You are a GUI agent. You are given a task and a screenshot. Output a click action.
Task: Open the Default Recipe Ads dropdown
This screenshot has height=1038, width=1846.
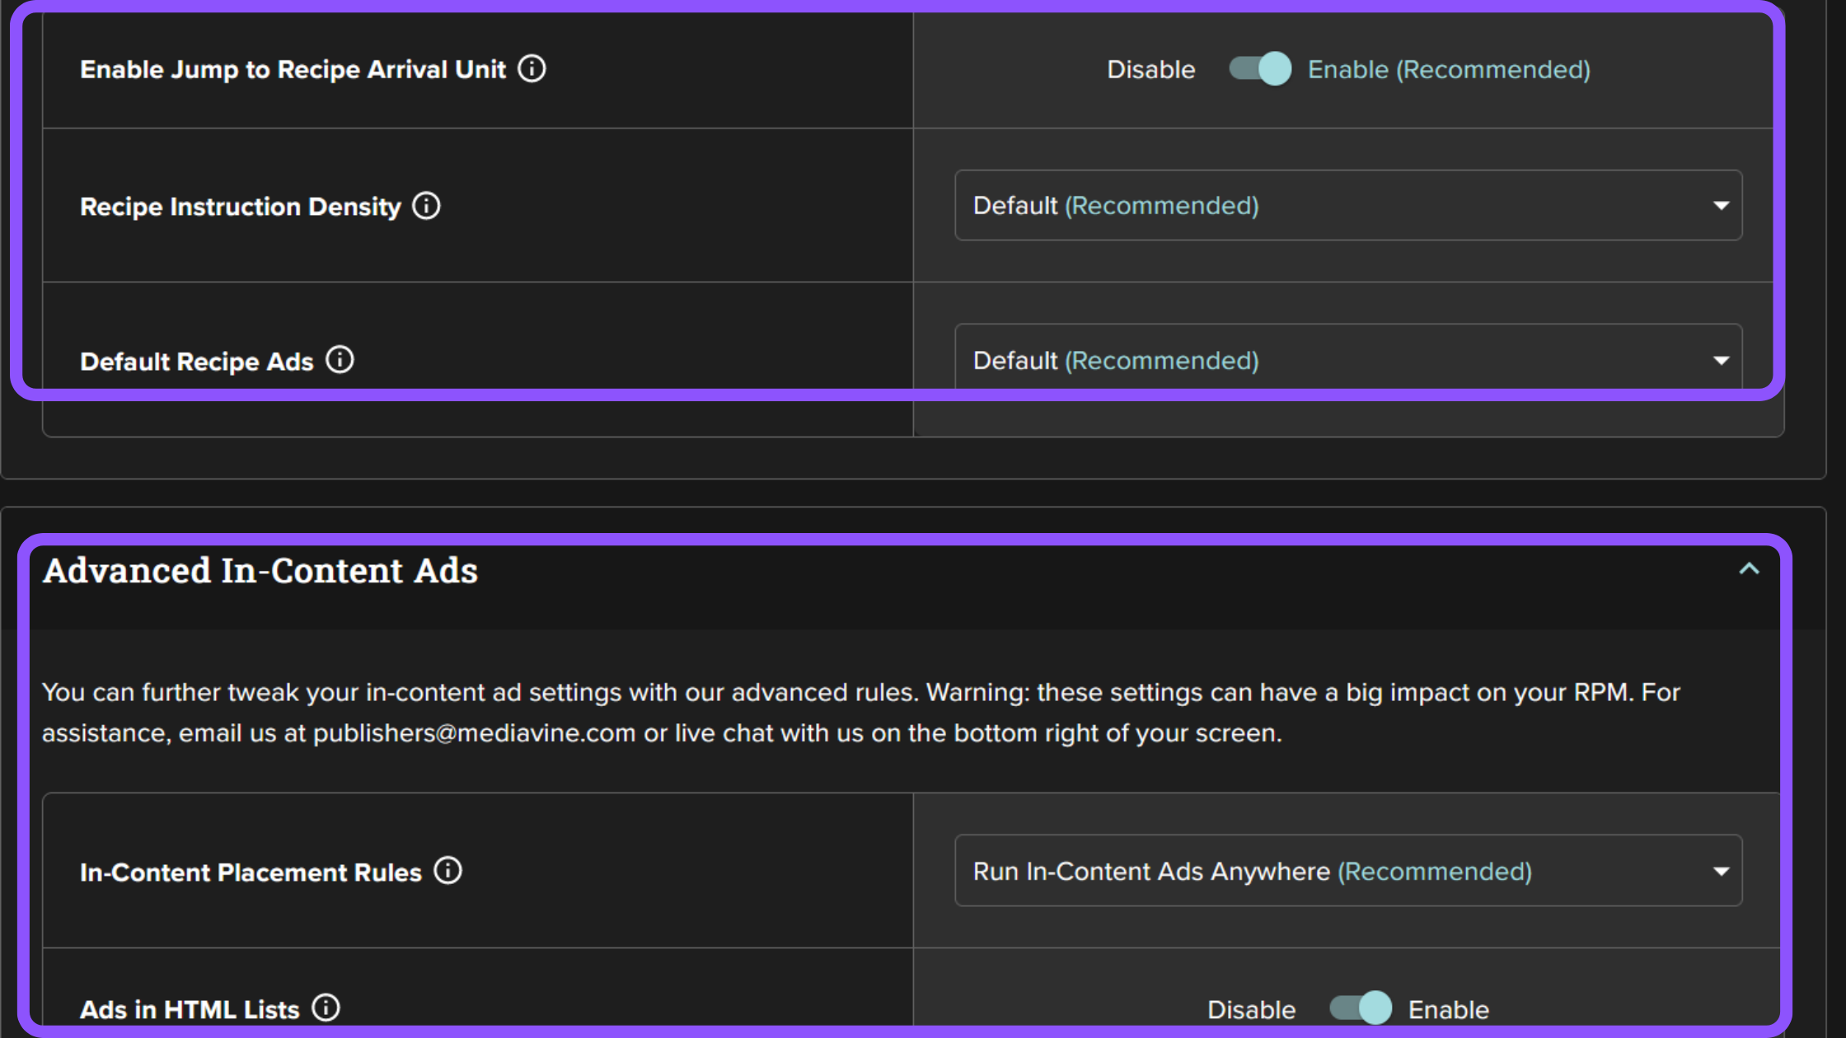[x=1347, y=360]
